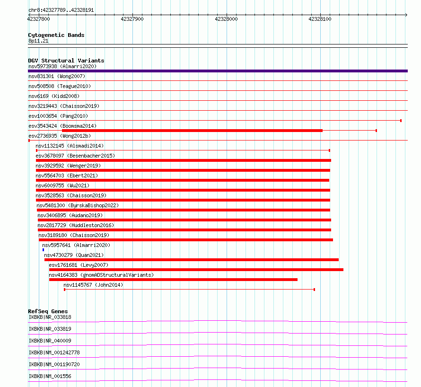Image resolution: width=421 pixels, height=387 pixels.
Task: Click the red esv1761681 Levy2007 bar
Action: (196, 270)
